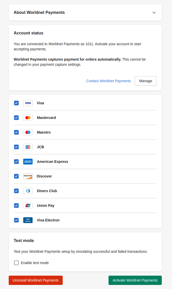Viewport: 172px width, 289px height.
Task: Click the Visa card logo icon
Action: coord(28,103)
